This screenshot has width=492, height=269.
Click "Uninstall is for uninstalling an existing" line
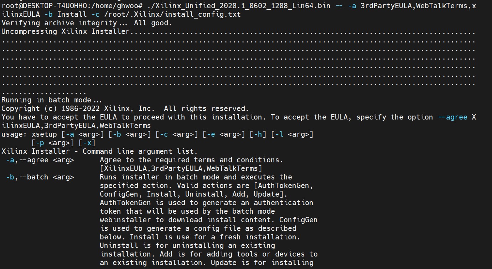(x=187, y=246)
